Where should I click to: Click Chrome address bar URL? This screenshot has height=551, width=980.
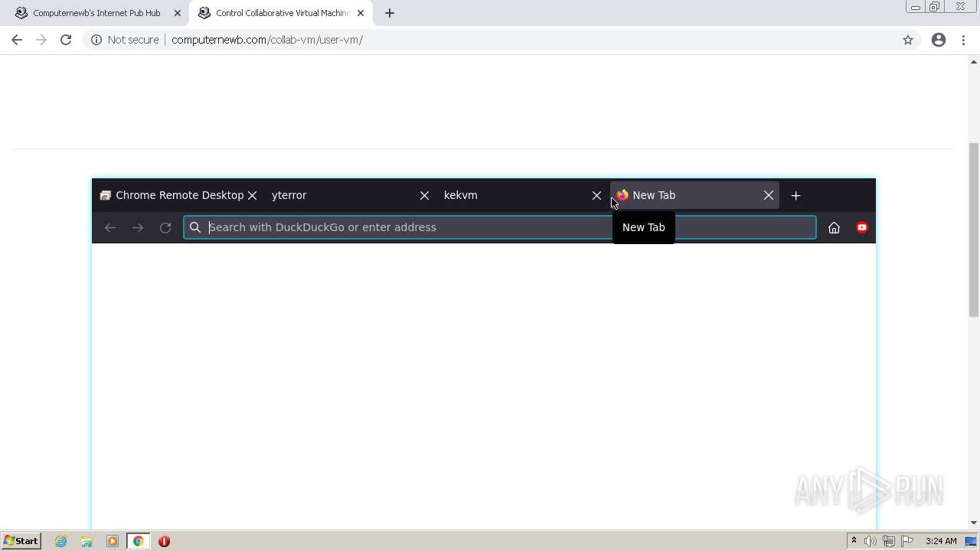click(267, 40)
